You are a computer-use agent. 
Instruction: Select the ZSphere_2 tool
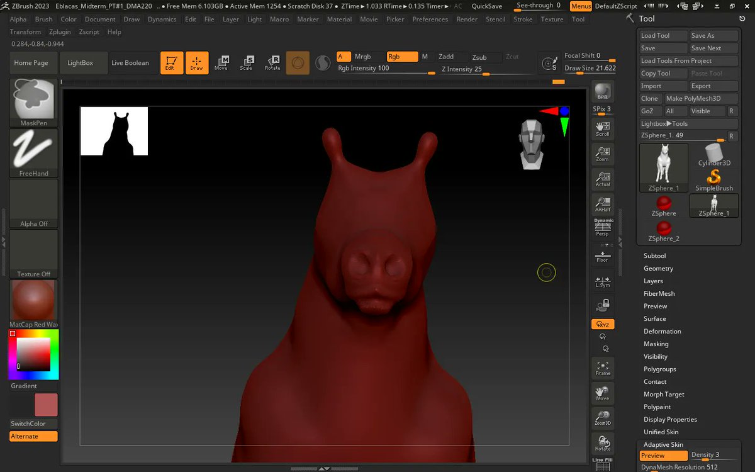pyautogui.click(x=664, y=231)
